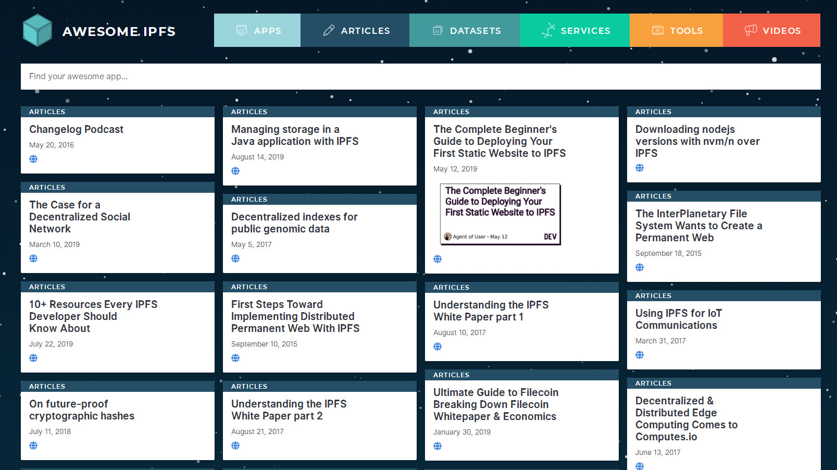
Task: Open 'On future-proof cryptographic hashes' title
Action: 82,410
